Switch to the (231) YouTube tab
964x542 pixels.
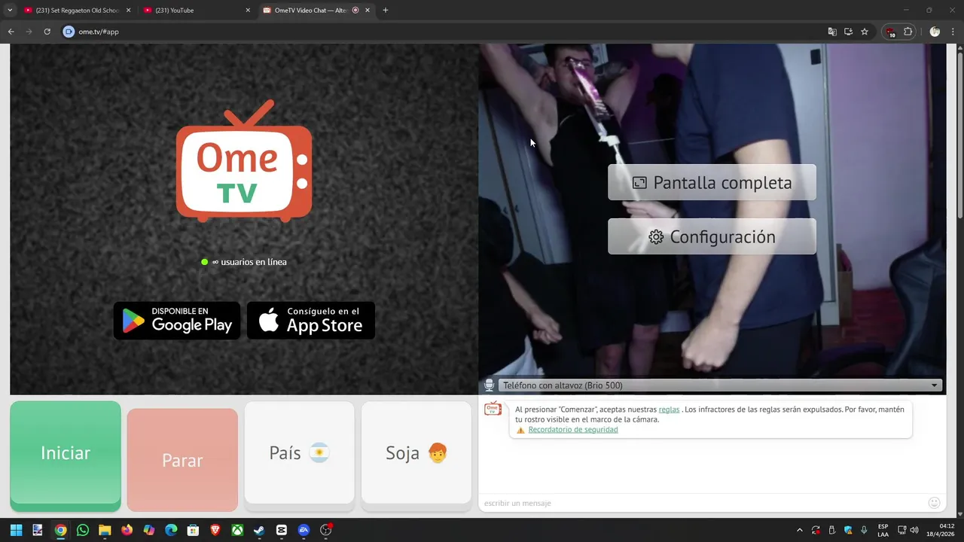click(x=197, y=11)
